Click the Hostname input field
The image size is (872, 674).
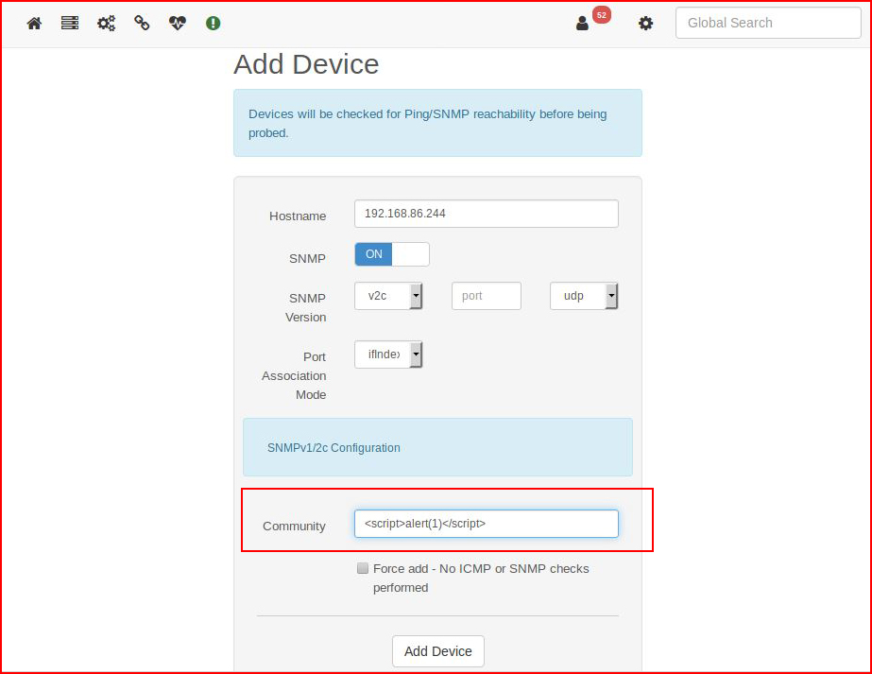[x=486, y=214]
